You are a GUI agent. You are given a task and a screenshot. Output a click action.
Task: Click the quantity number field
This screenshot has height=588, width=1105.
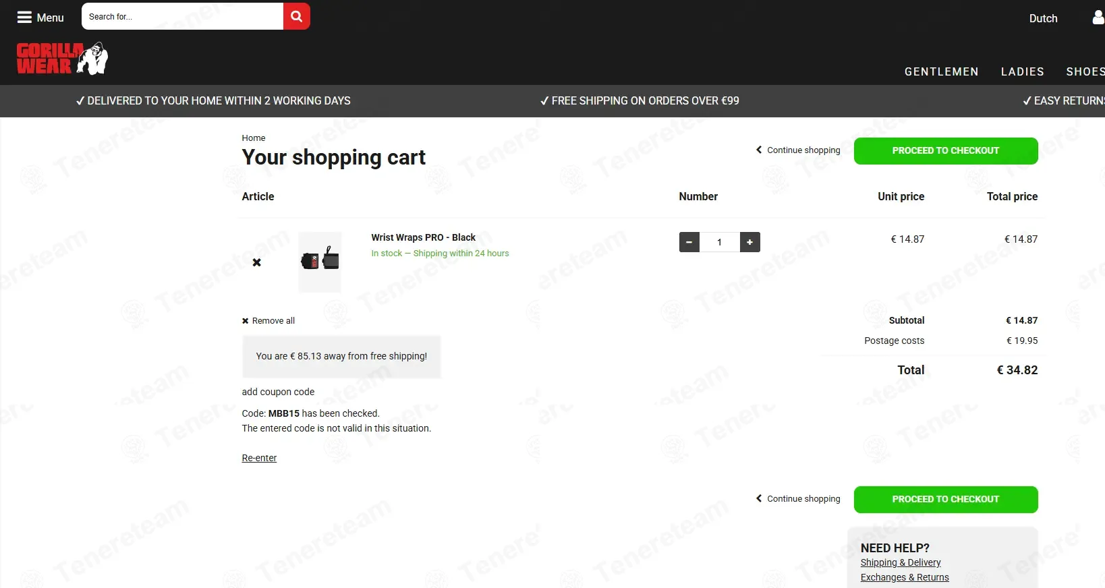[720, 242]
